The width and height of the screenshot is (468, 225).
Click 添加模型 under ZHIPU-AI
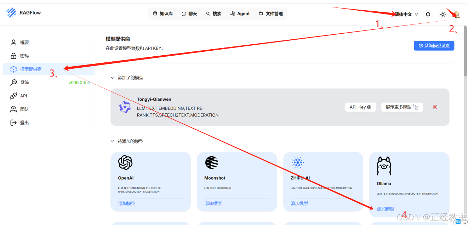[299, 203]
